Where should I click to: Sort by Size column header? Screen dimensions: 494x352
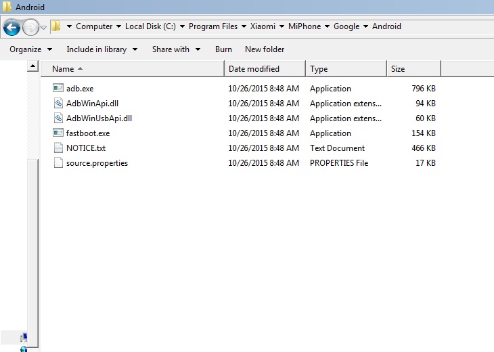(413, 68)
